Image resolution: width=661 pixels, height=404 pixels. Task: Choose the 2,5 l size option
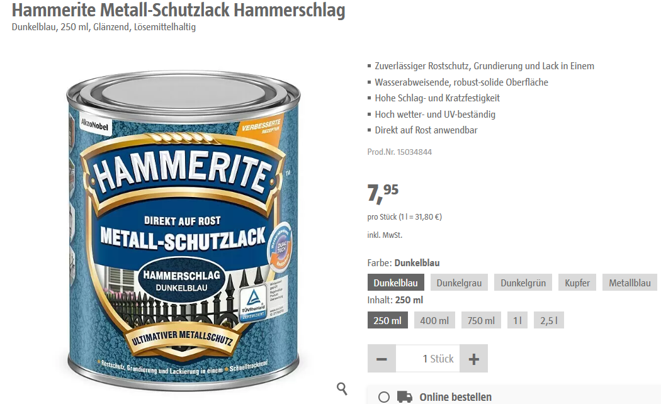(x=549, y=320)
